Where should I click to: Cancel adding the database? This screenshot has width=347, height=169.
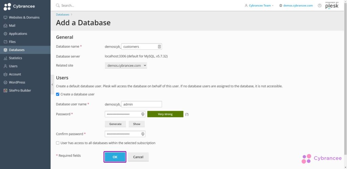tap(138, 157)
